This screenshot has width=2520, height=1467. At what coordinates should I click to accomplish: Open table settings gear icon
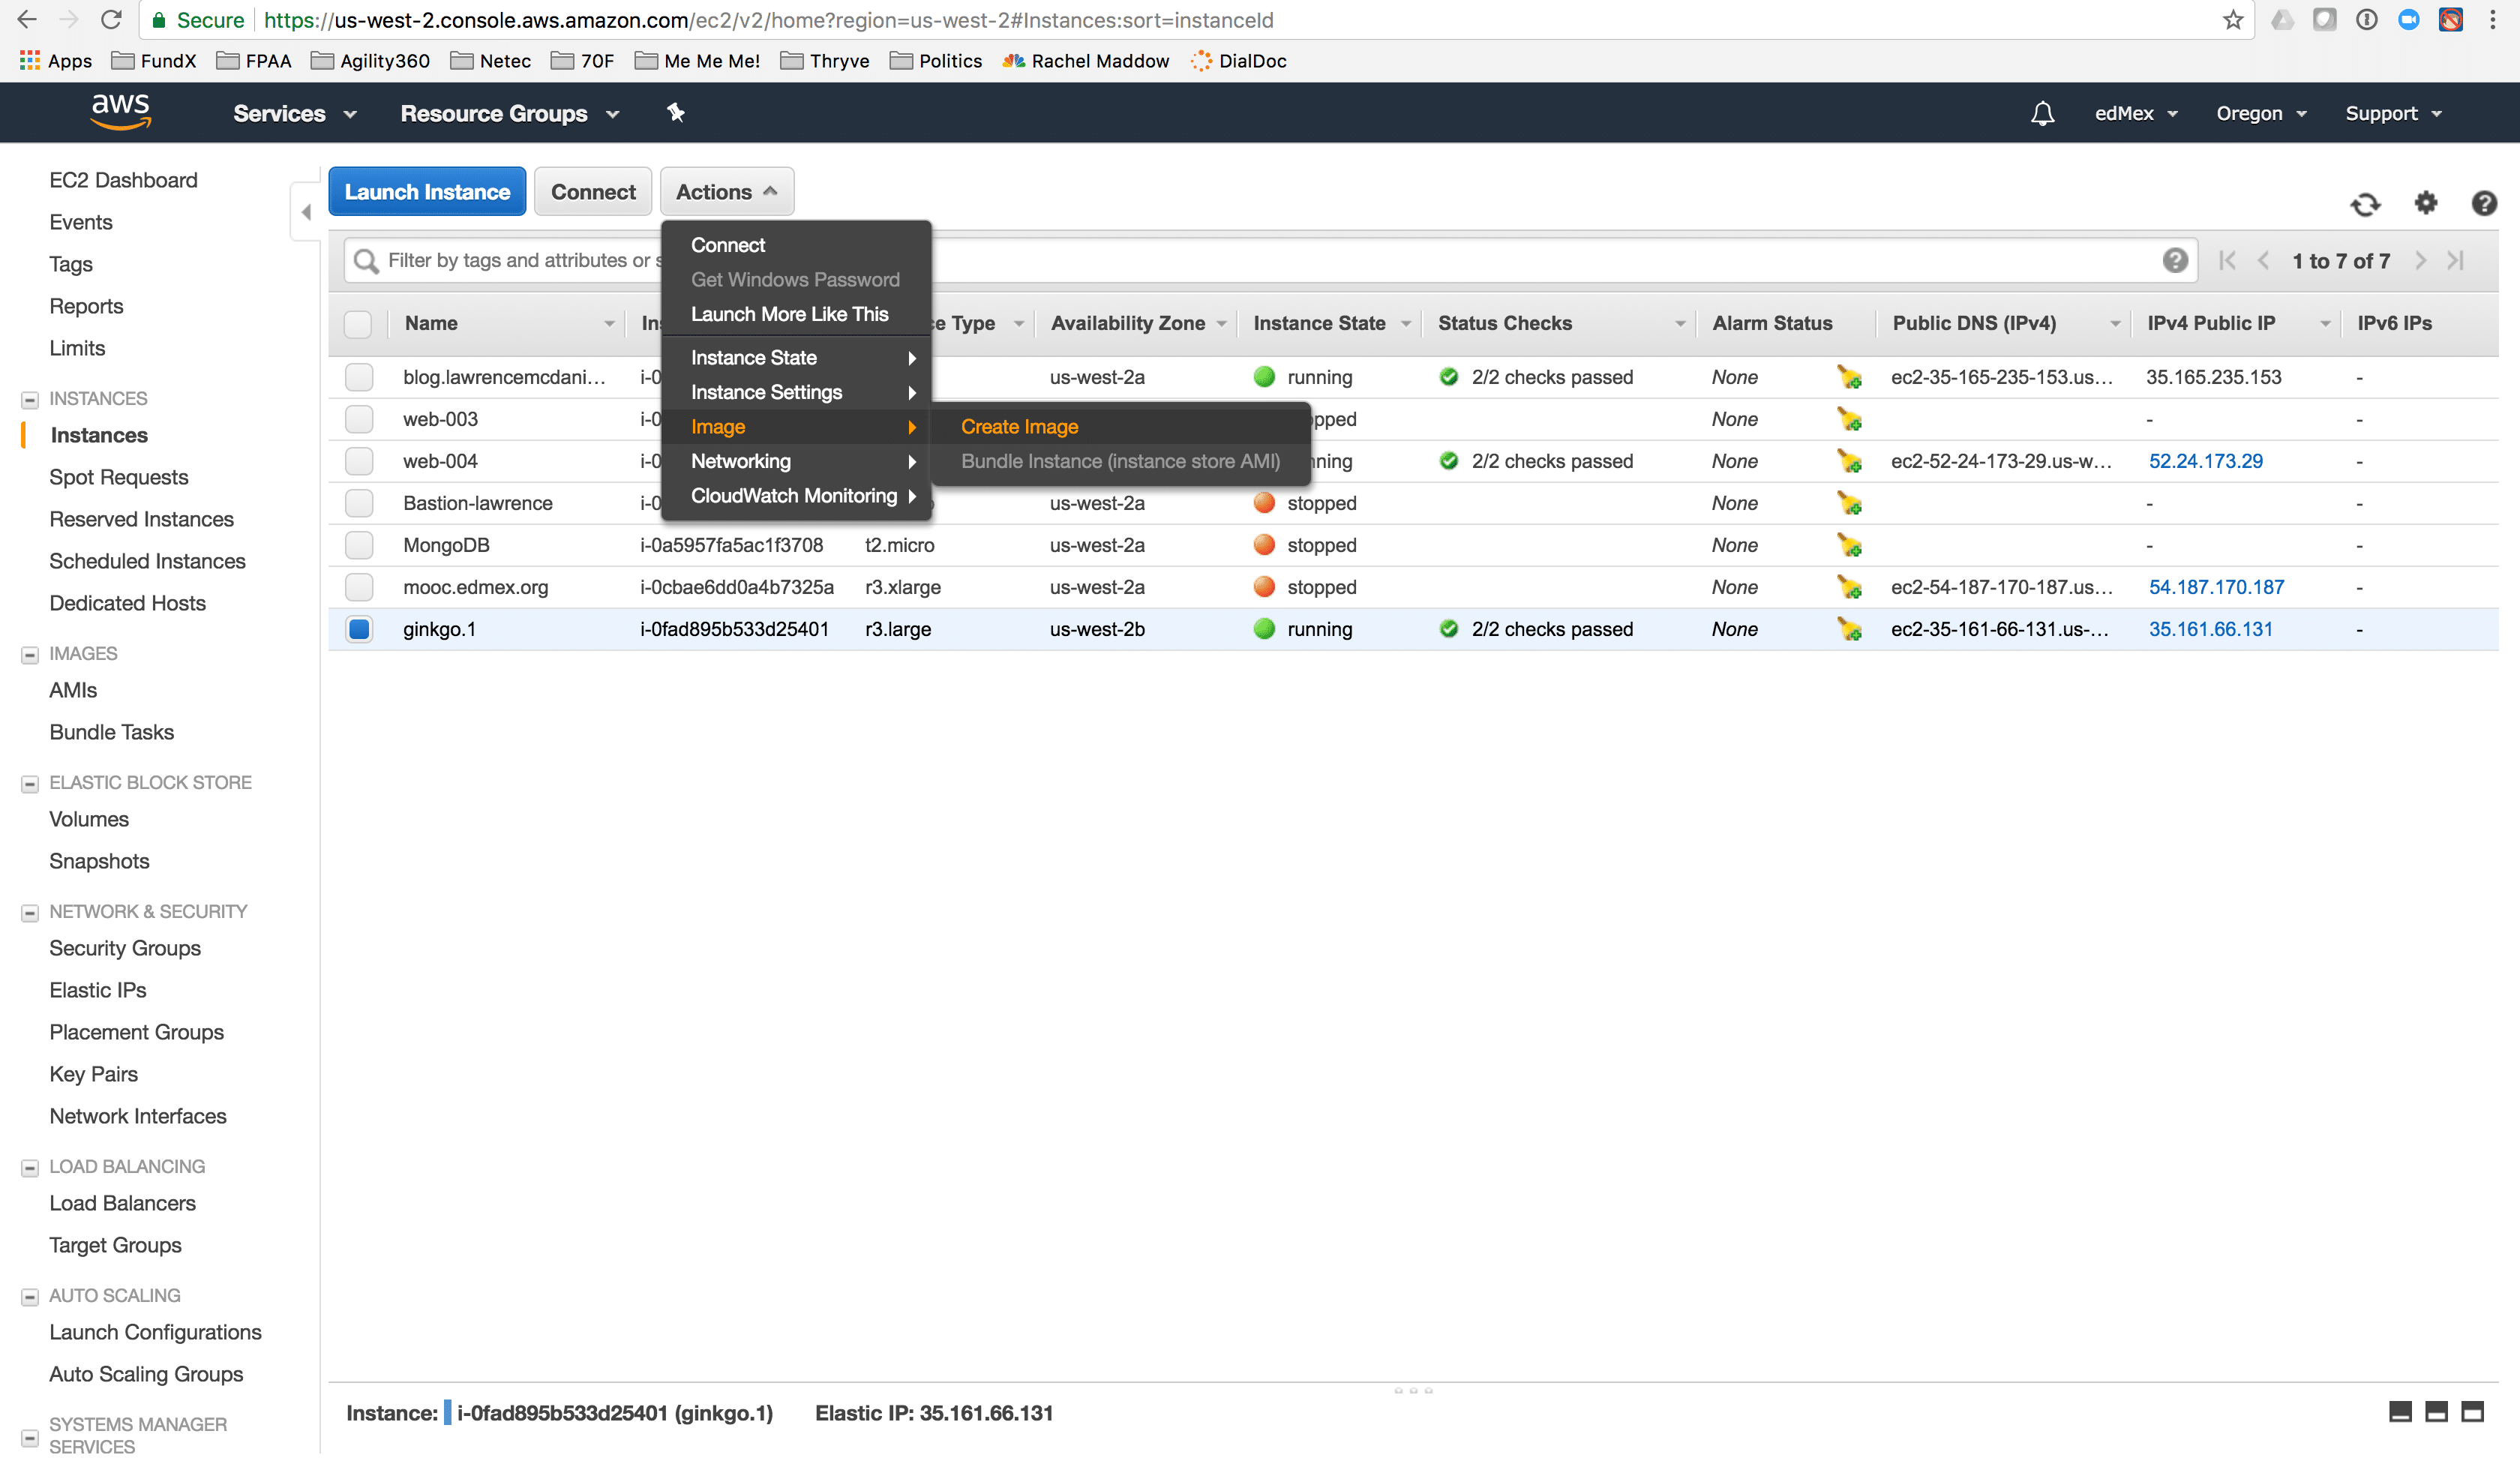[x=2425, y=203]
